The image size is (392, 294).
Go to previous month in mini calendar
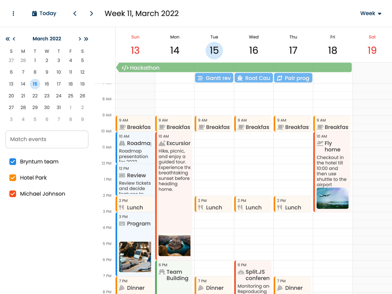coord(14,39)
